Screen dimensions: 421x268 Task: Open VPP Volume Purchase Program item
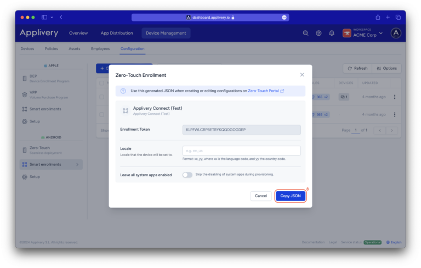tap(51, 94)
